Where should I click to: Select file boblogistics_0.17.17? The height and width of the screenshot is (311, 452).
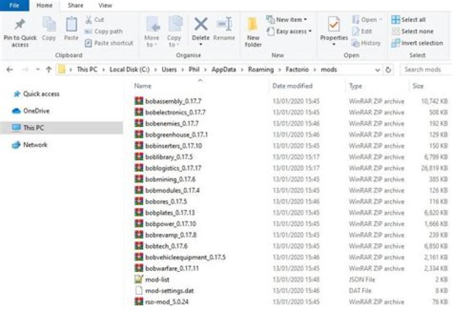click(x=173, y=168)
